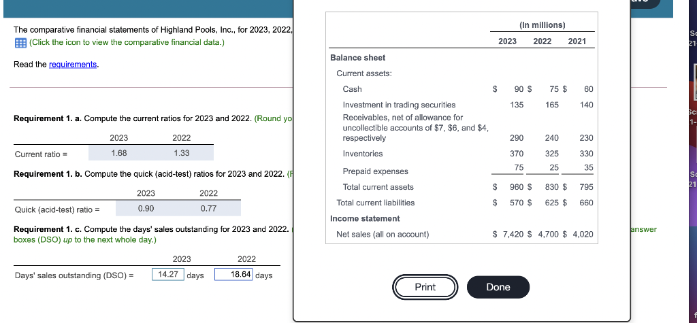Click the 'Requirement 1. a.' heading text
697x323 pixels.
click(48, 118)
